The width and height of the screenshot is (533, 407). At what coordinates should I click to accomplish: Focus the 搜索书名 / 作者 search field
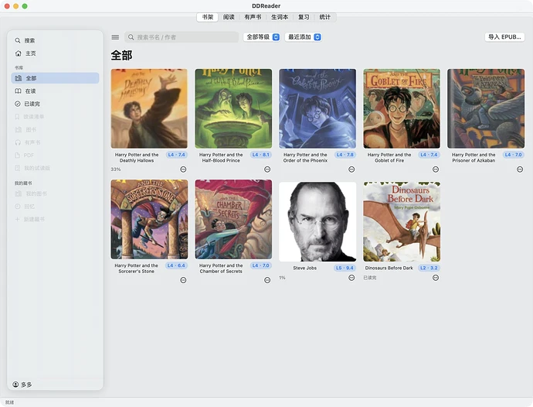(182, 37)
